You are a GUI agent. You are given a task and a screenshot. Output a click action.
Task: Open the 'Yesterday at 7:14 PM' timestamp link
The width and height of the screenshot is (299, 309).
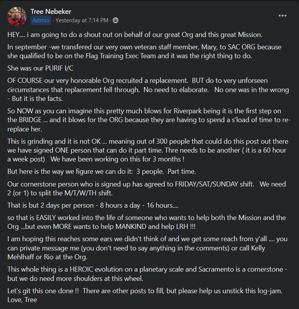82,20
